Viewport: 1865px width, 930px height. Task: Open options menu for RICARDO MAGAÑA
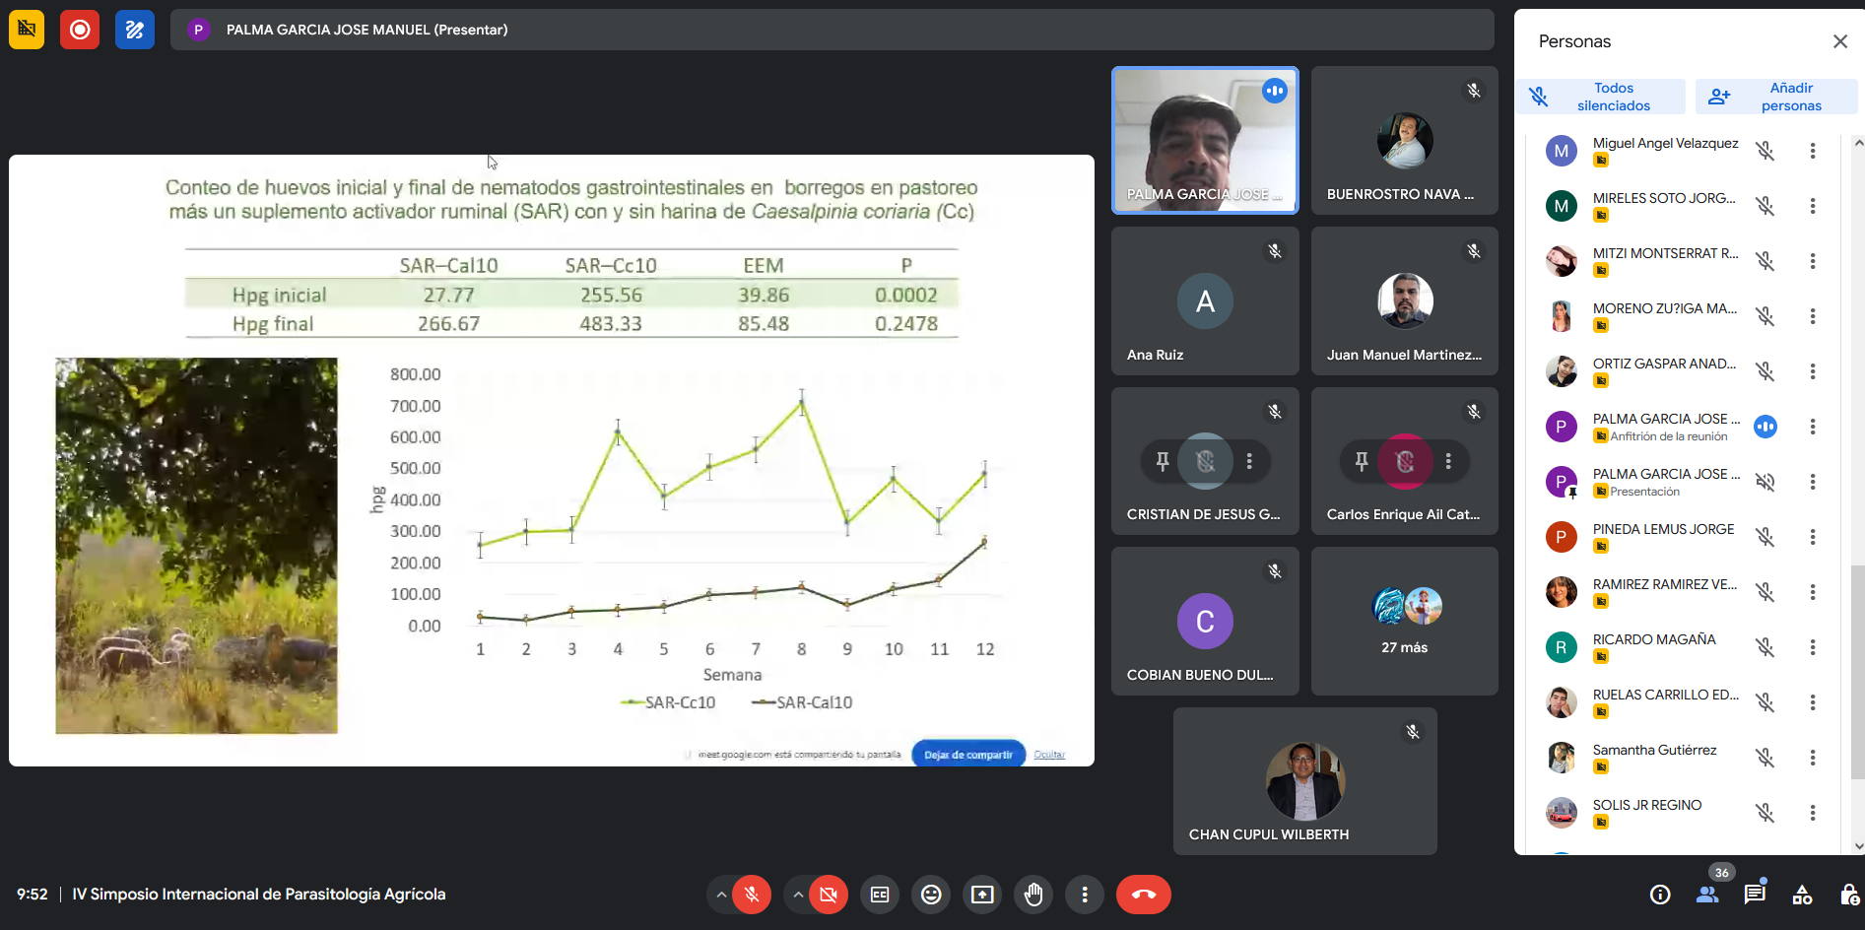1812,647
